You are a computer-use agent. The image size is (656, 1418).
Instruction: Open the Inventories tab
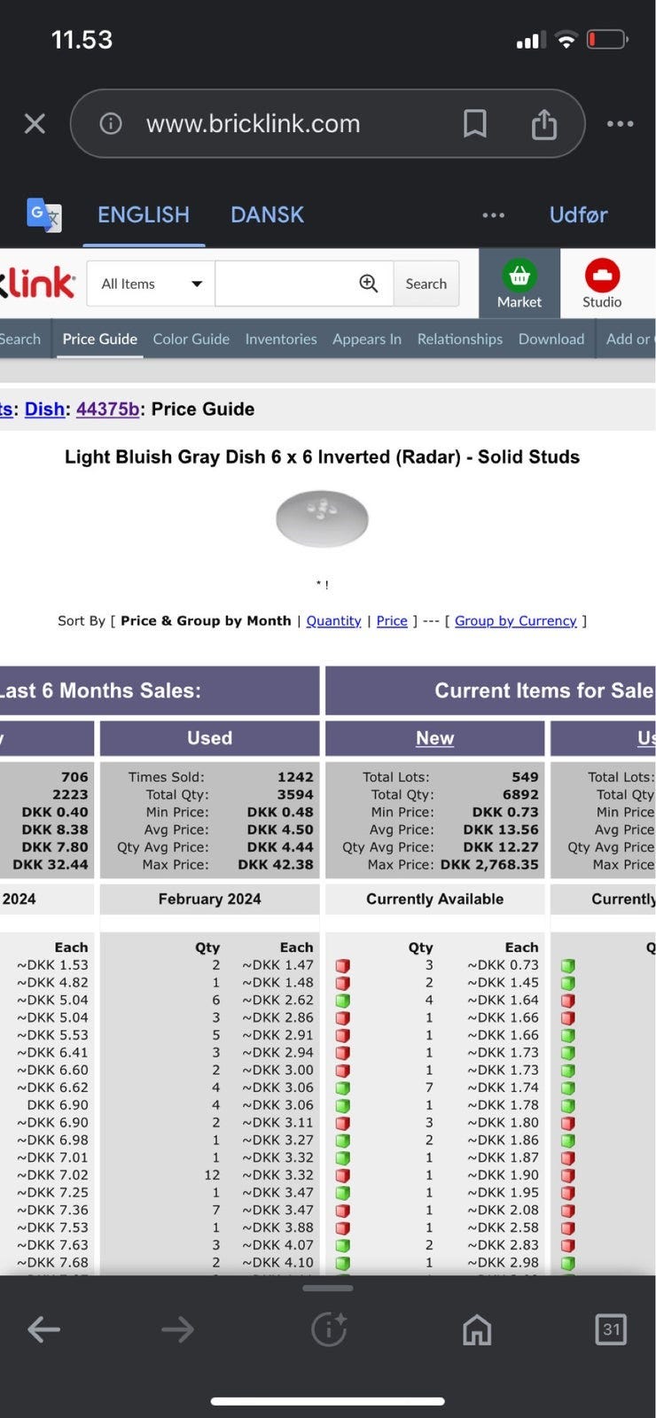click(281, 339)
